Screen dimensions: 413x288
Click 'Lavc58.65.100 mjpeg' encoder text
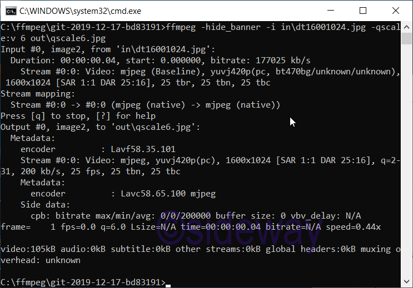pos(163,194)
